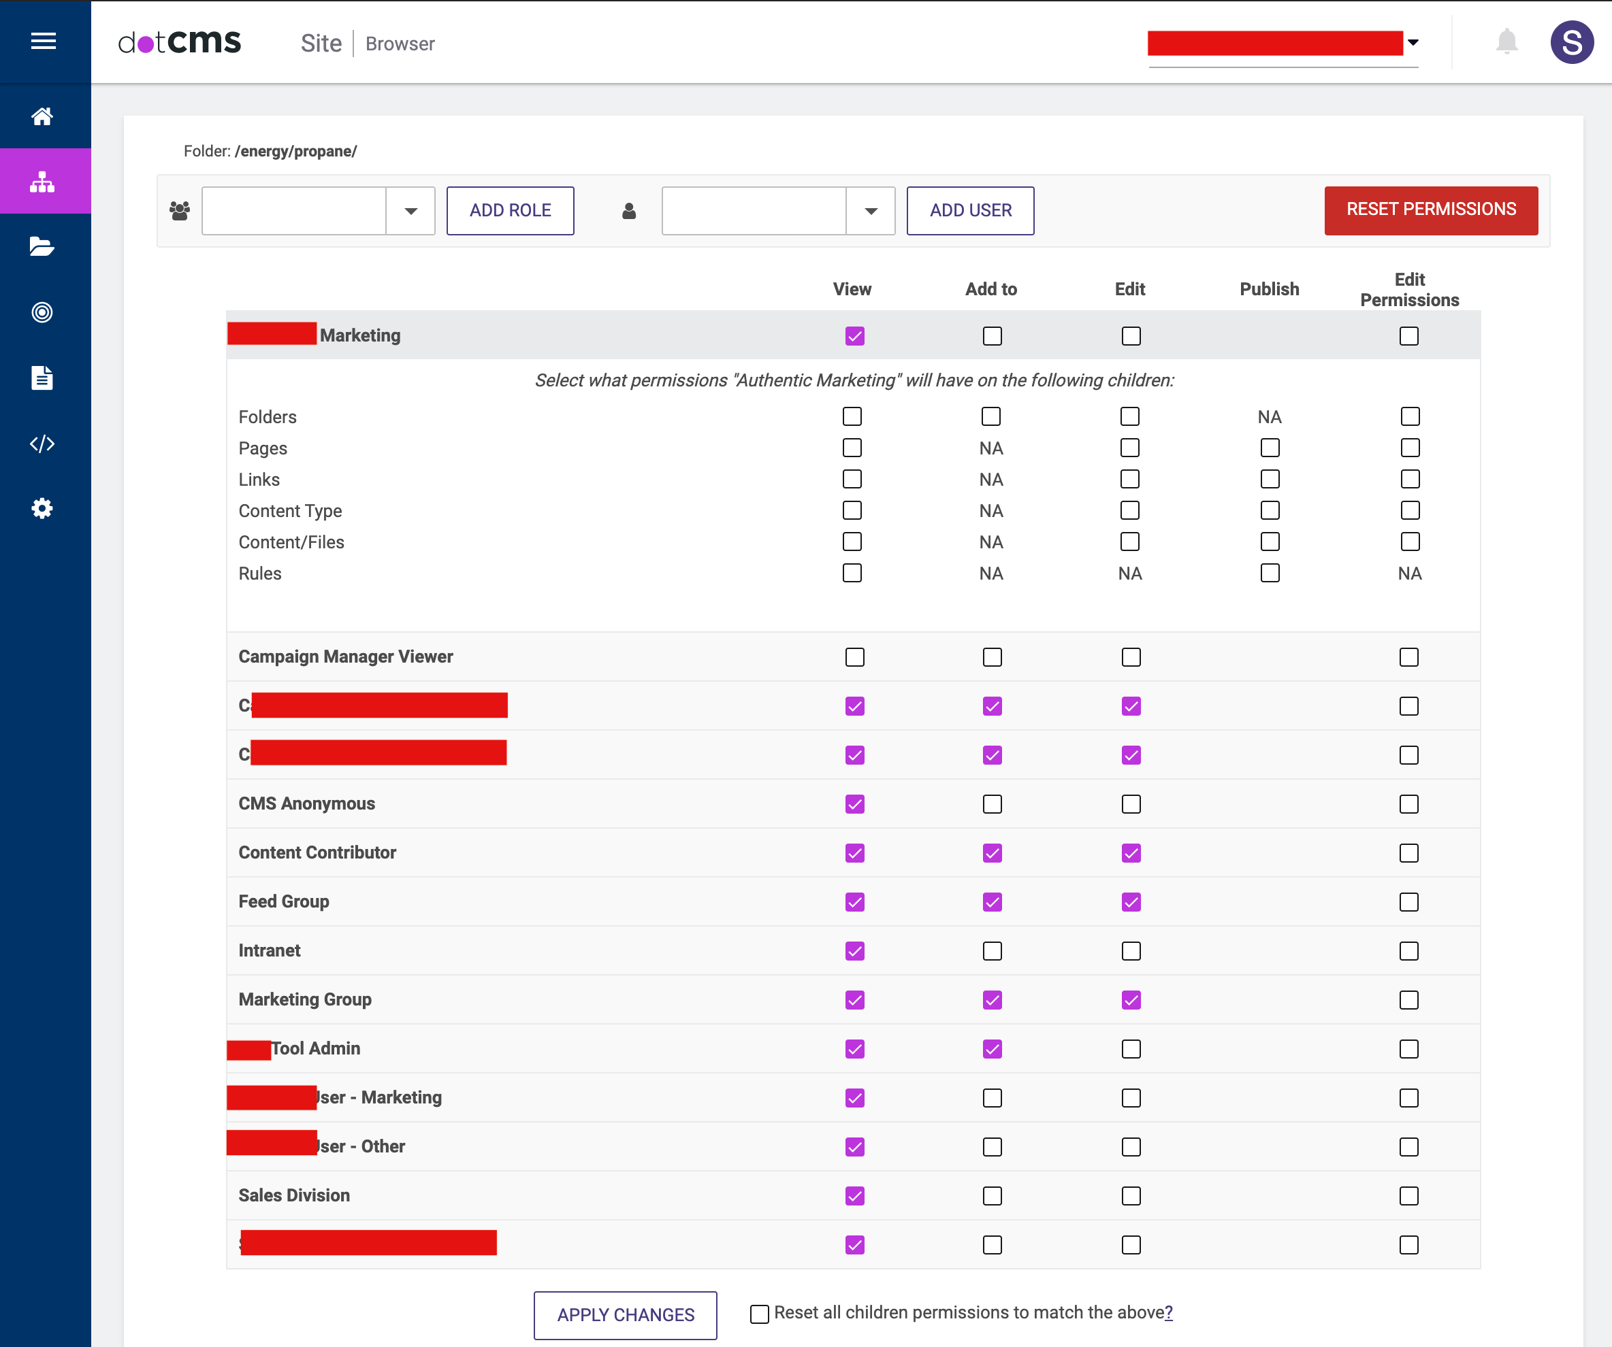Click the ADD ROLE button
The image size is (1612, 1347).
(x=511, y=210)
